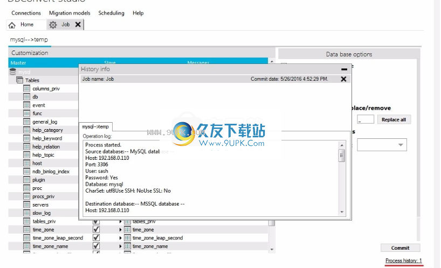
Task: Select the servers table row
Action: (x=43, y=204)
